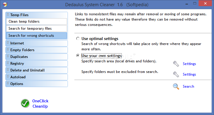Expand the Internet section
This screenshot has height=115, width=214.
(36, 43)
